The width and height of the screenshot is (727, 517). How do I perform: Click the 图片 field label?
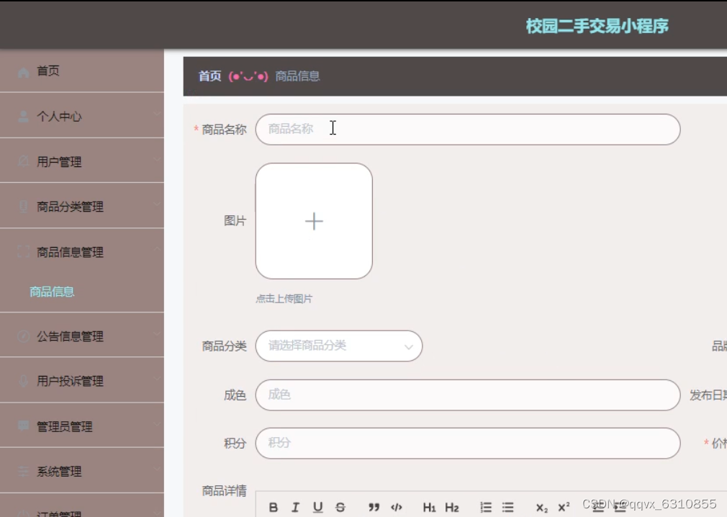(x=235, y=221)
